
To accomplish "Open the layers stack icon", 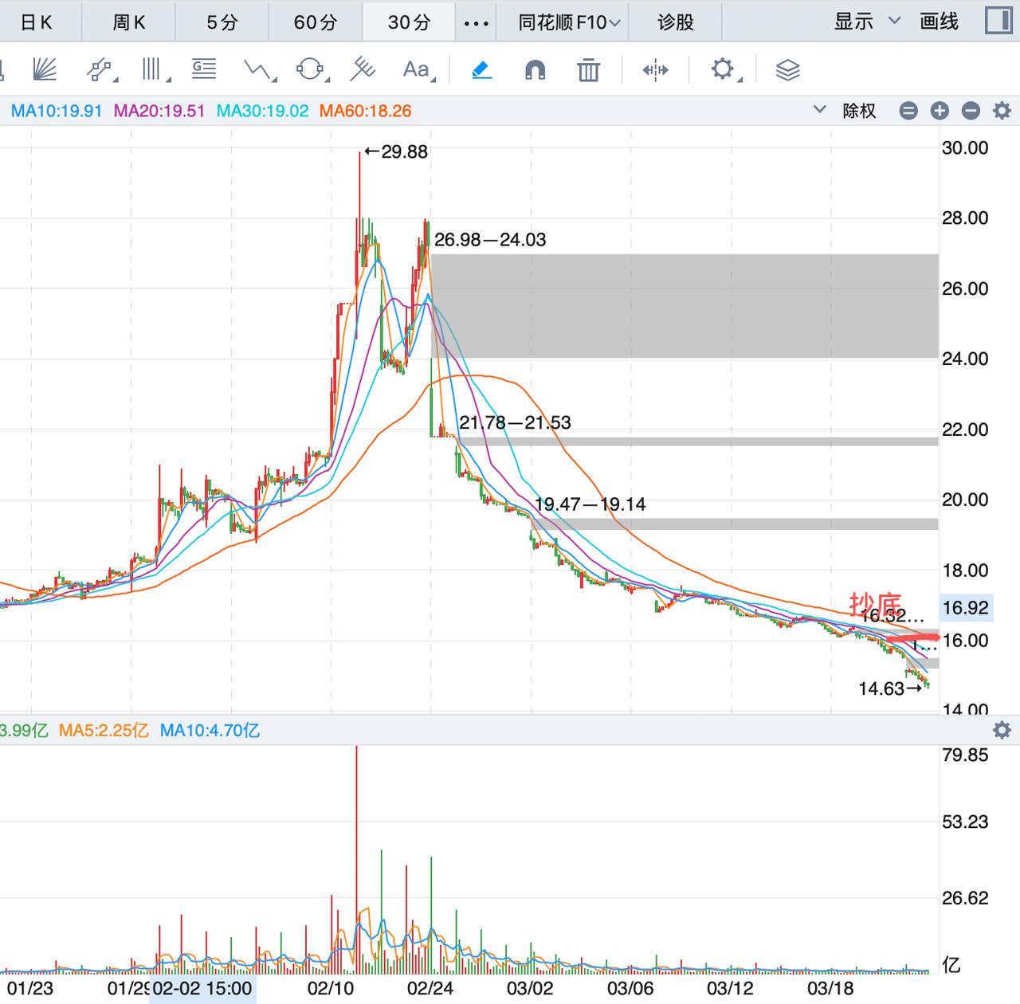I will pos(787,70).
